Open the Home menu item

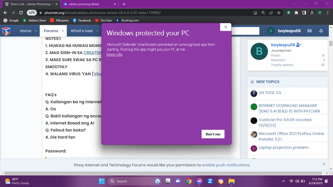coord(26,31)
